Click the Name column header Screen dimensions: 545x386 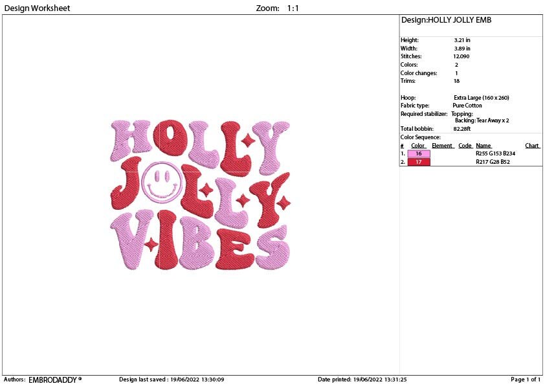pyautogui.click(x=483, y=145)
